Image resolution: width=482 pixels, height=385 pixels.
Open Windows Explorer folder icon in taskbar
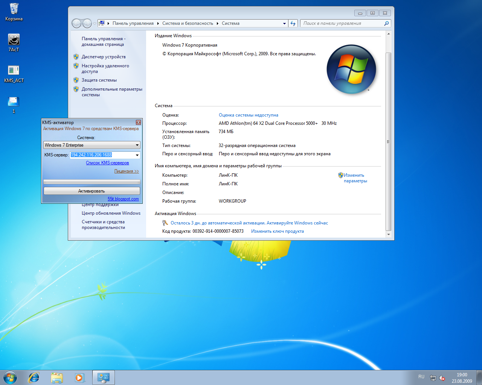[57, 377]
